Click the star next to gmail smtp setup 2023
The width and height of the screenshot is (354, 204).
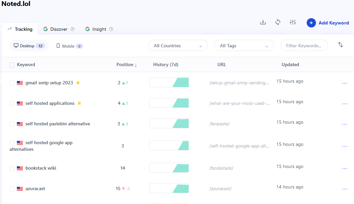(x=78, y=83)
